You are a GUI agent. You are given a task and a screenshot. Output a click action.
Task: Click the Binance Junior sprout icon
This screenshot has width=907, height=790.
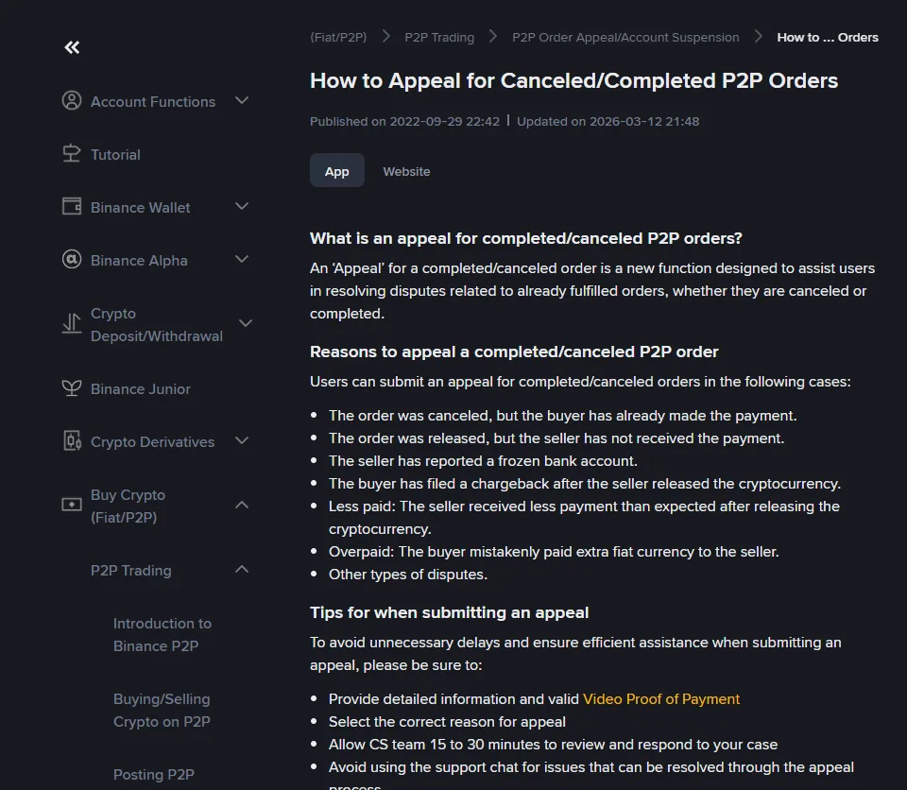72,388
